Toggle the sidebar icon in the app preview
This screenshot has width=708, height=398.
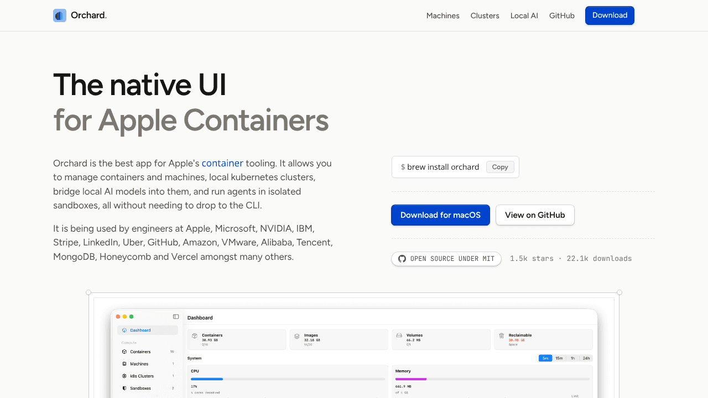(x=176, y=317)
